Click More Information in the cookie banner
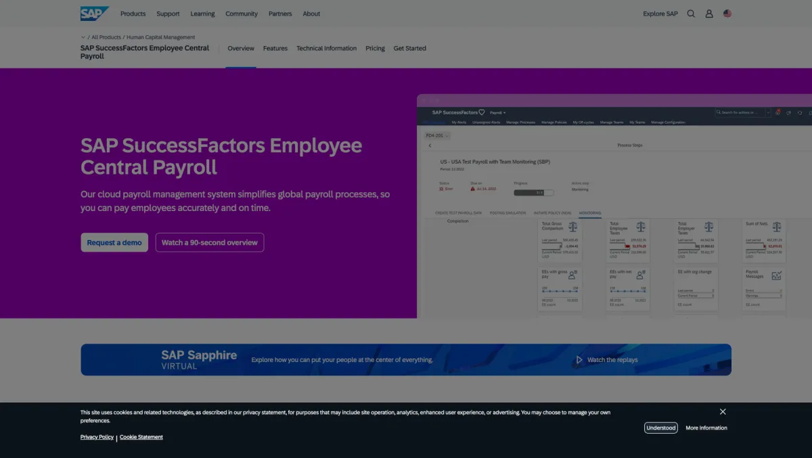 tap(706, 428)
